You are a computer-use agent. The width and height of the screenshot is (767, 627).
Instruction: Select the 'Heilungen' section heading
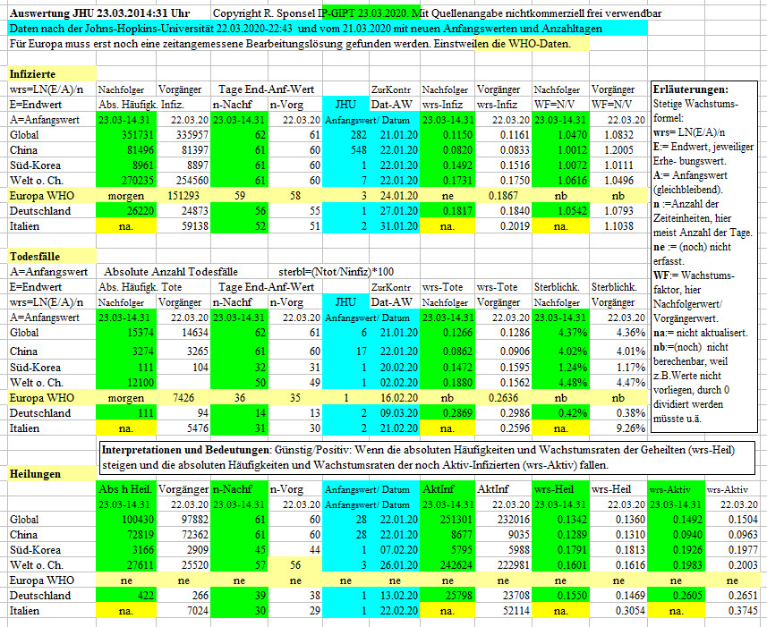coord(52,474)
